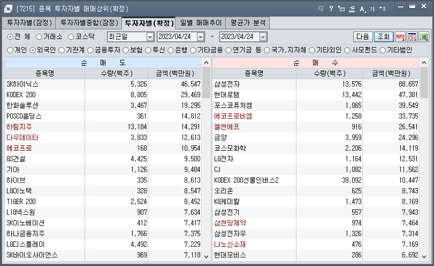The image size is (434, 266).
Task: Select 삼천당제약 in the 순매수 list
Action: click(316, 223)
